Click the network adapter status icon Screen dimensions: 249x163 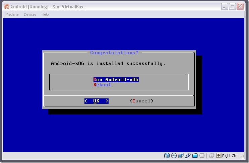(x=181, y=156)
